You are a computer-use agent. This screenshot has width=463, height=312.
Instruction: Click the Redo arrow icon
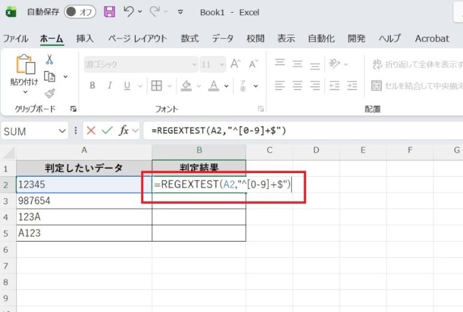[155, 12]
